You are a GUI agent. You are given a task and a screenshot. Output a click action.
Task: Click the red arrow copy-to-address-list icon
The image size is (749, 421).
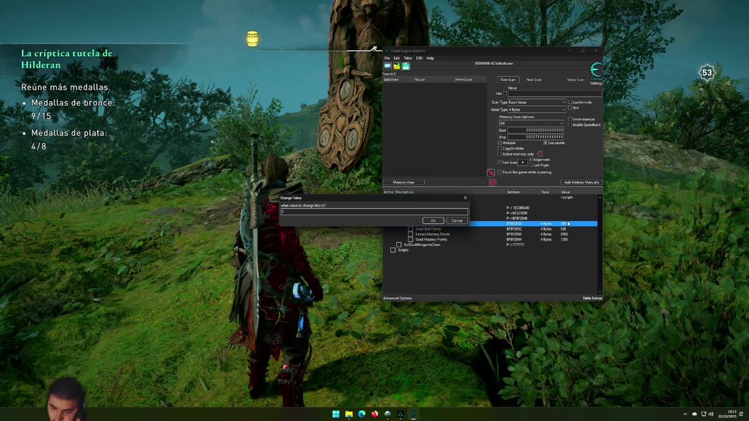[x=491, y=172]
